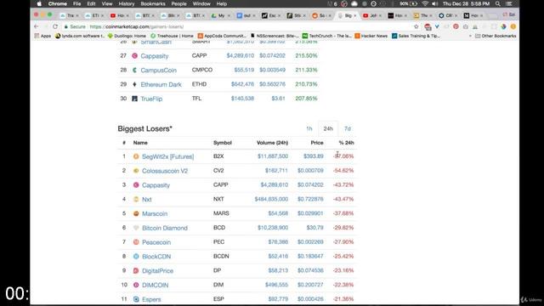Open the SegWit2x [Futures] coin link
This screenshot has width=544, height=306.
168,156
